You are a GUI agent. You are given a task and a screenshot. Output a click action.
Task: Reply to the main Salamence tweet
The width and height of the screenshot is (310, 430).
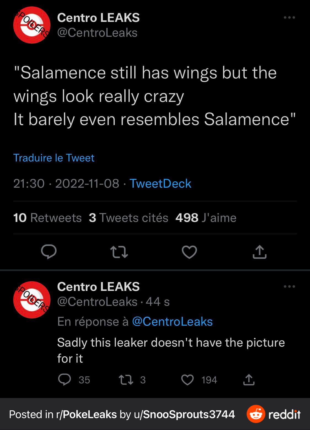click(x=49, y=252)
